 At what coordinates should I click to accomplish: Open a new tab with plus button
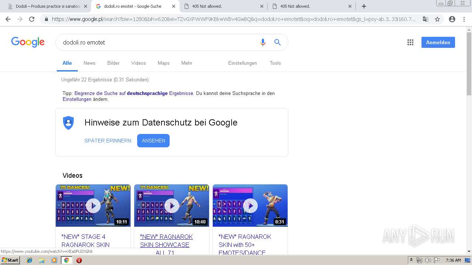[364, 6]
